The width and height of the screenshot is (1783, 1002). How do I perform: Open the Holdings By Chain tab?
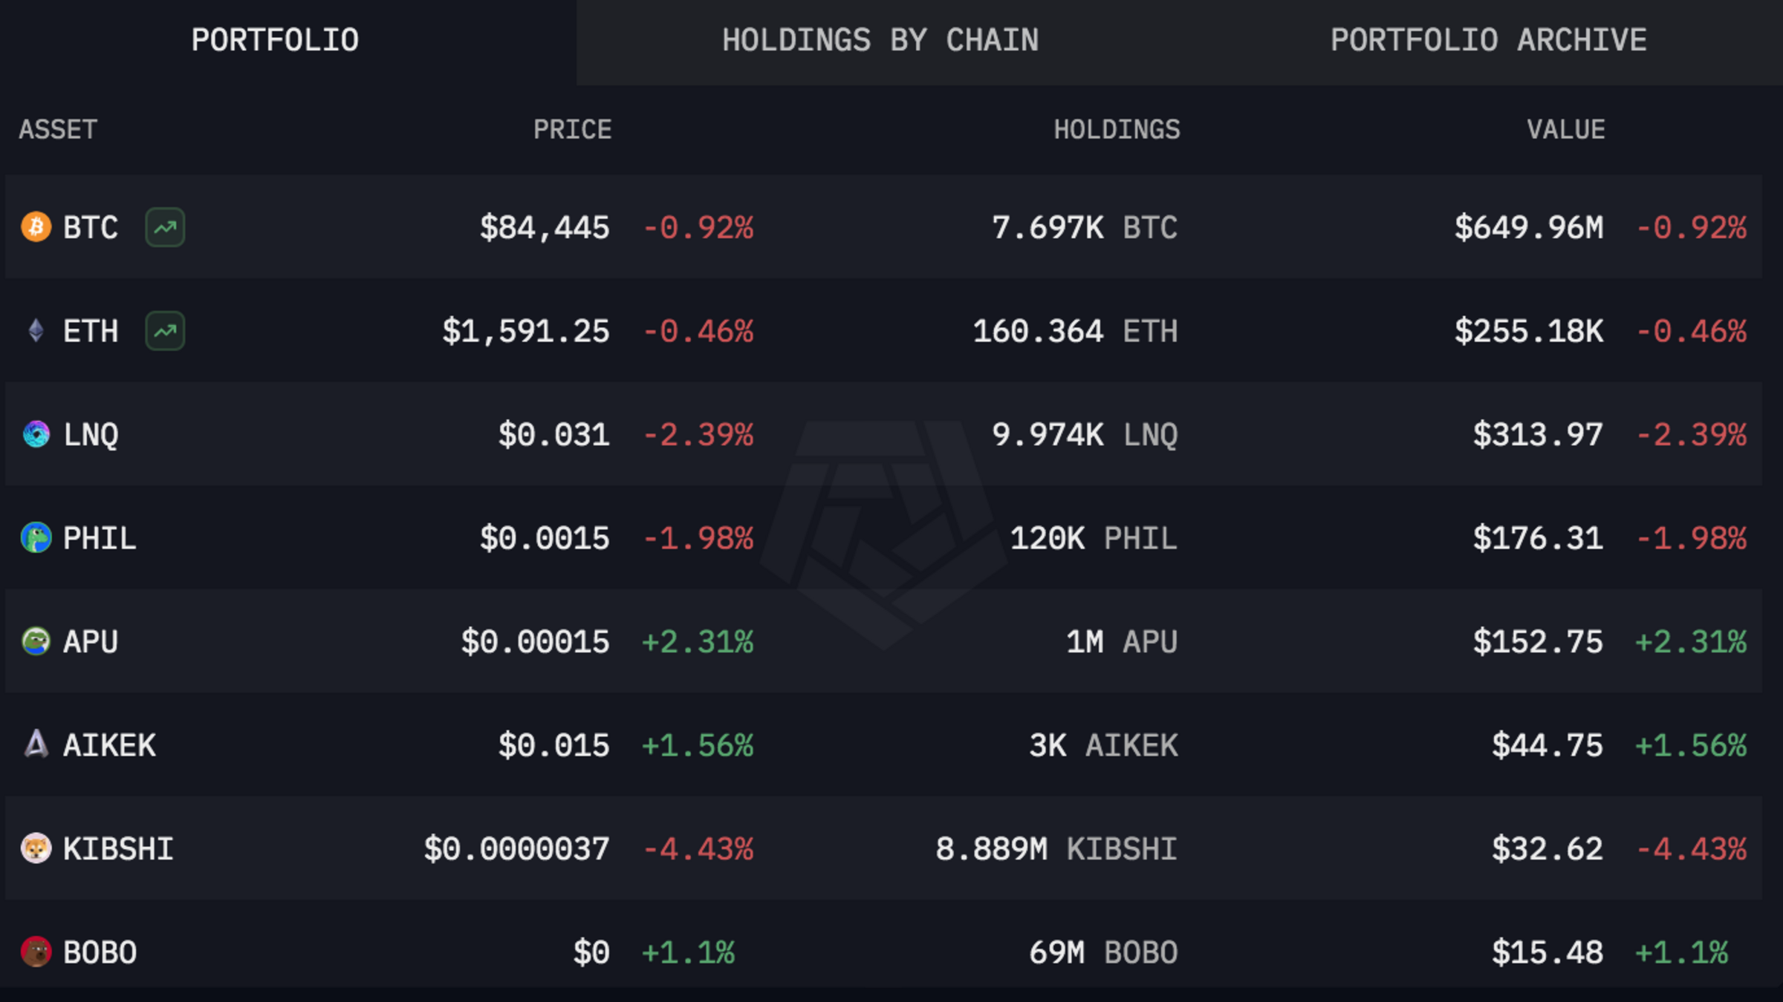pos(880,41)
